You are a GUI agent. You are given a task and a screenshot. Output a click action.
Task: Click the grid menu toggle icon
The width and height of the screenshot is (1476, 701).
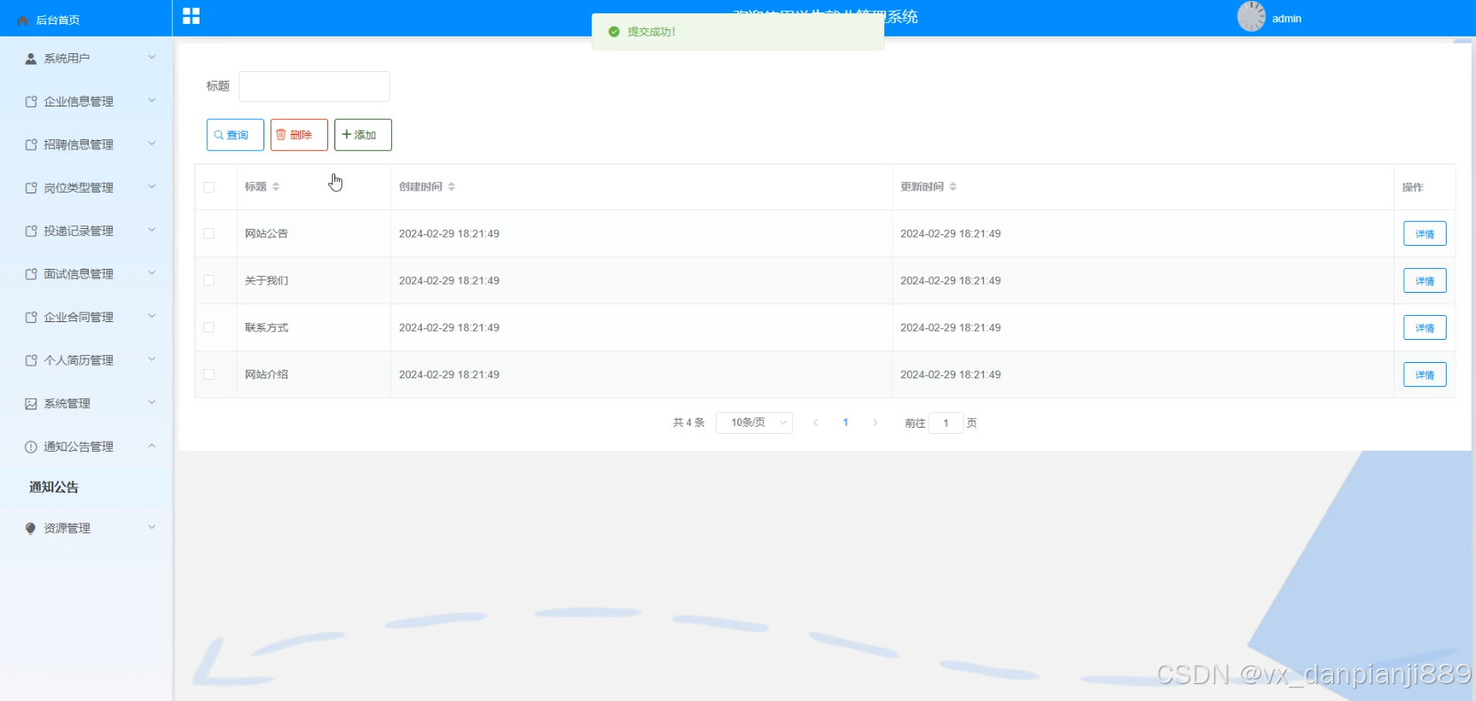point(191,16)
